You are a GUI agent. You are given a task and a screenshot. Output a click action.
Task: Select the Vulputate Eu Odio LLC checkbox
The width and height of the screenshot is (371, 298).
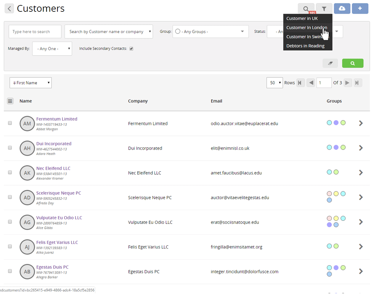(x=10, y=222)
